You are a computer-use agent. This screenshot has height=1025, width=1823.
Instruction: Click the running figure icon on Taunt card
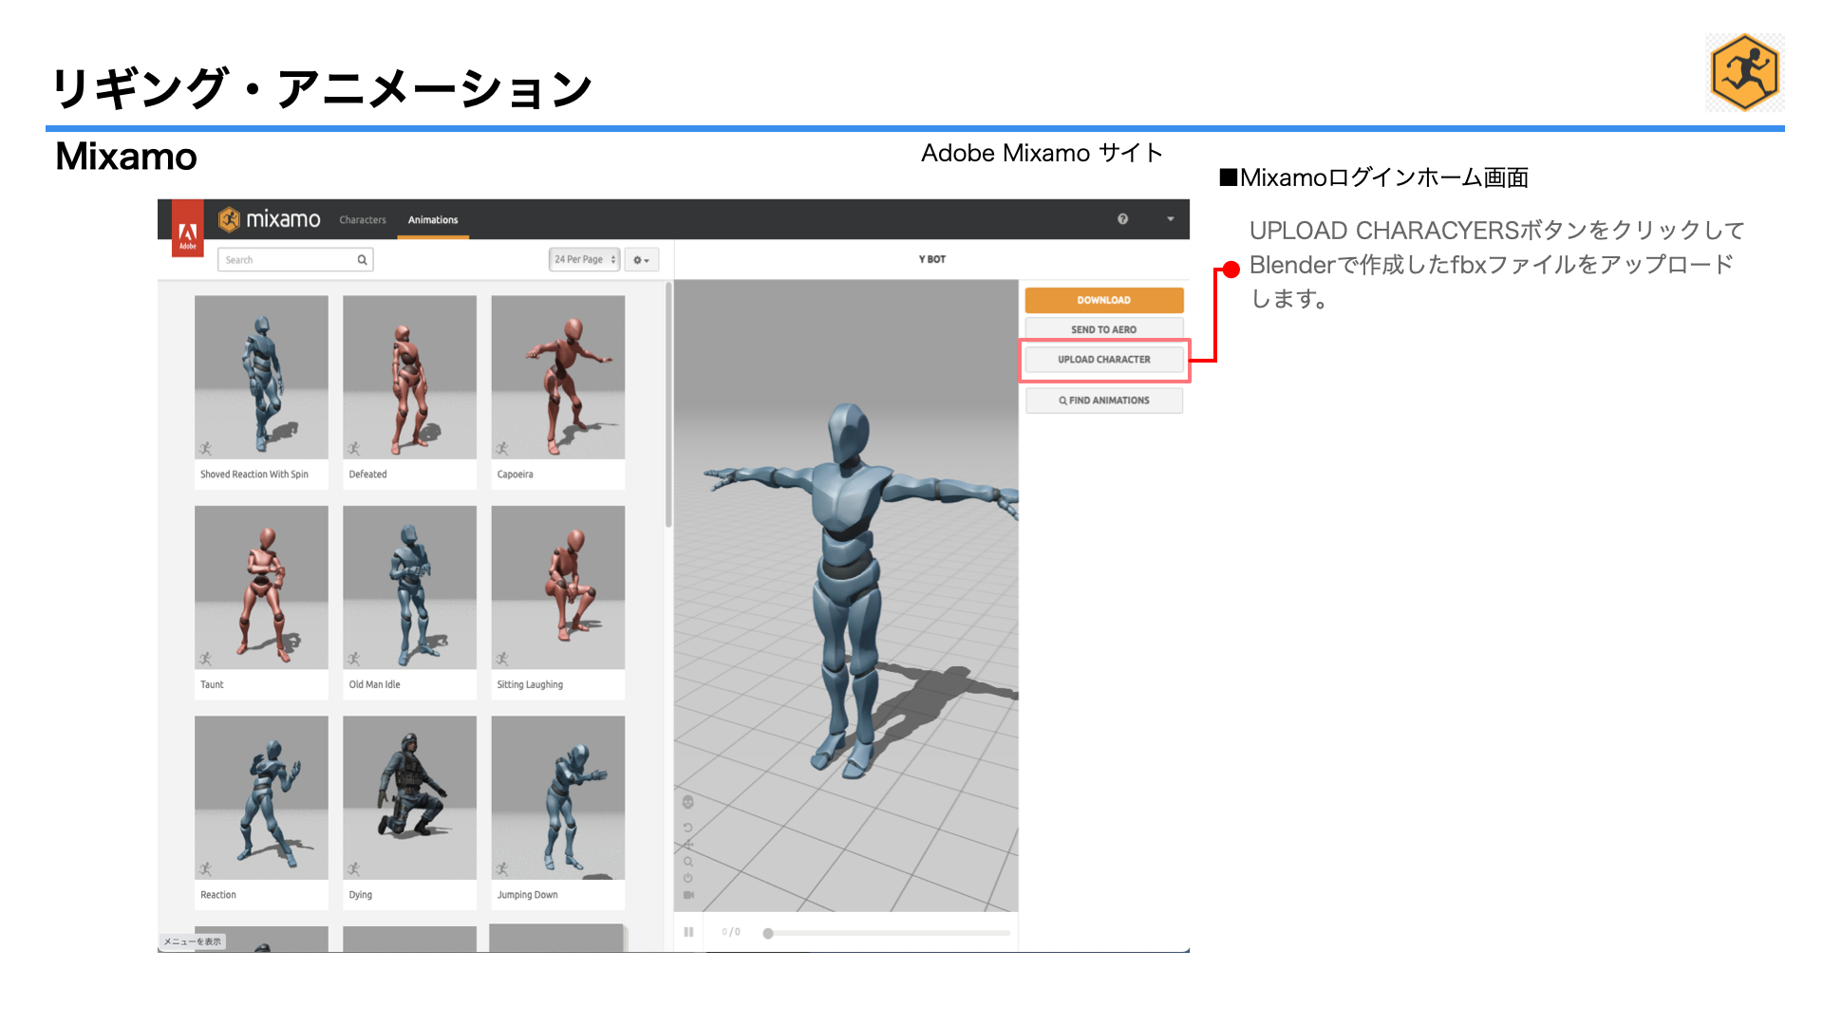click(x=206, y=659)
